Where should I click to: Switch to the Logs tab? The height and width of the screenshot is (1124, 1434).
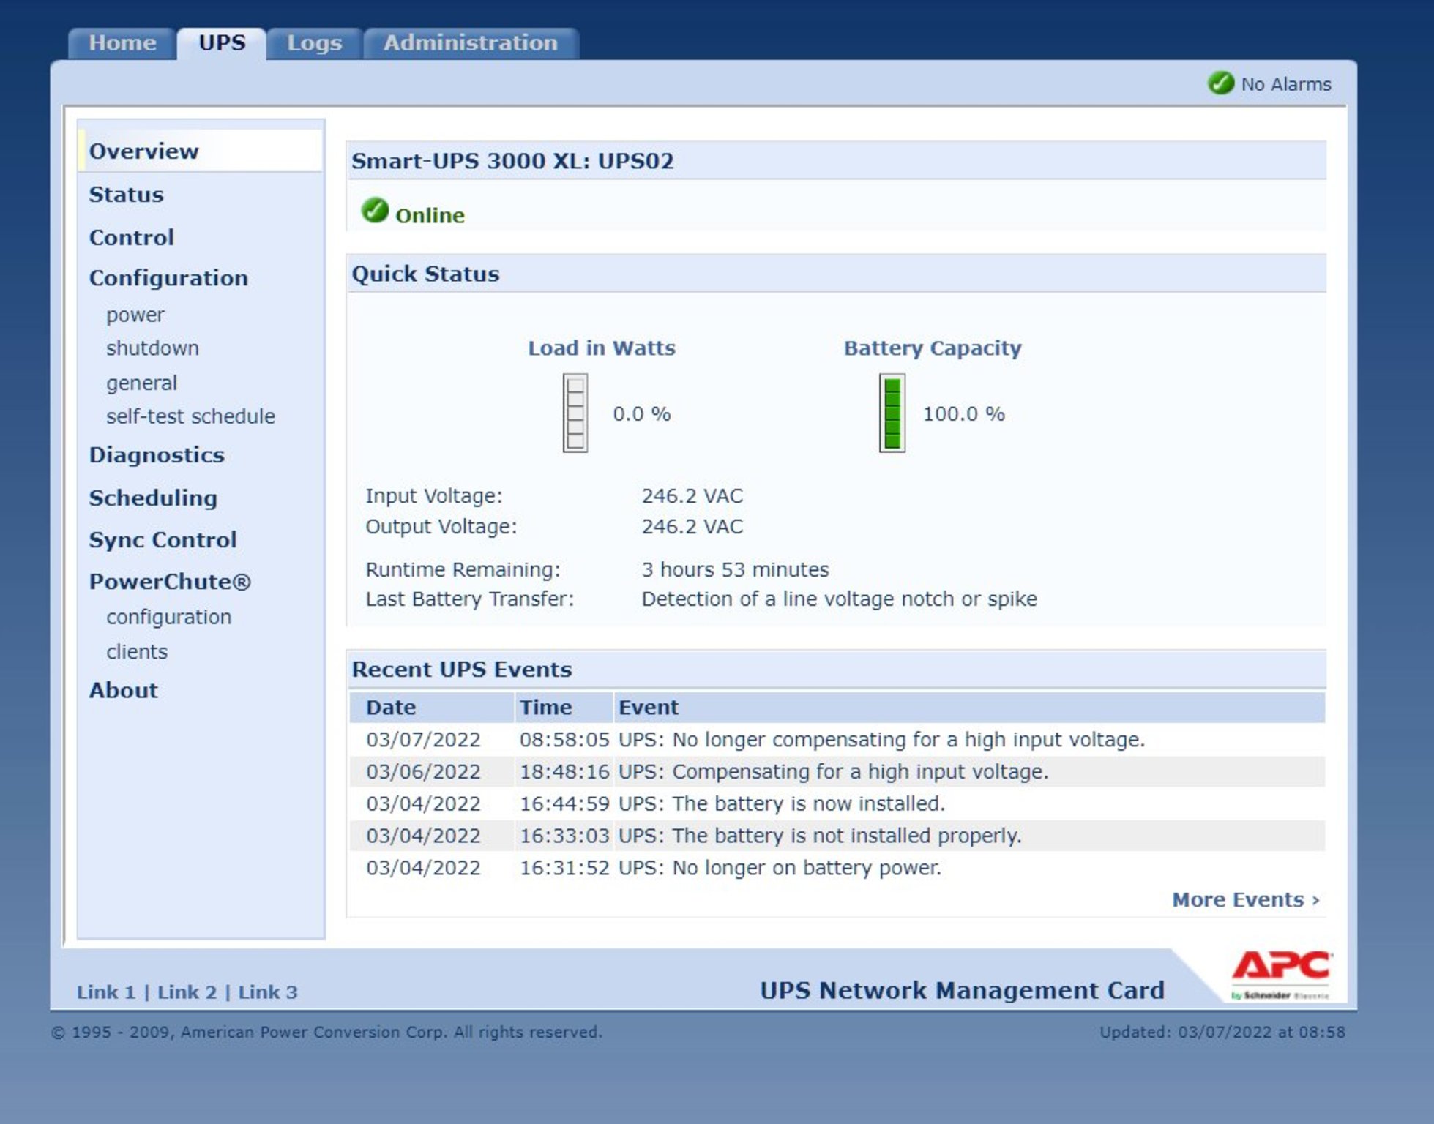[315, 43]
